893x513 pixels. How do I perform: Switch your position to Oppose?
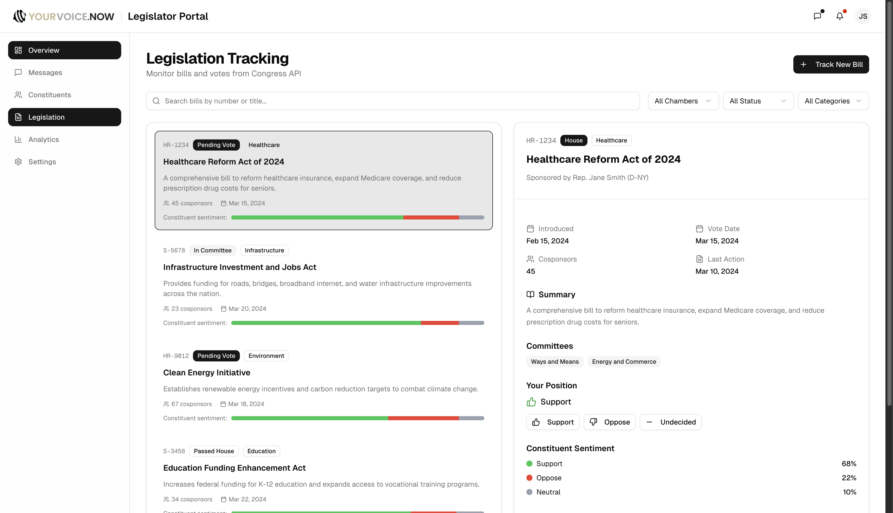(609, 422)
